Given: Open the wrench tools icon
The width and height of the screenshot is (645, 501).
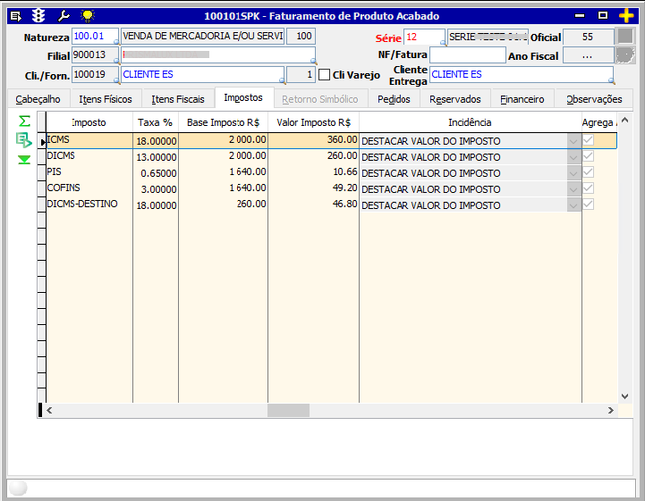Looking at the screenshot, I should [x=64, y=16].
